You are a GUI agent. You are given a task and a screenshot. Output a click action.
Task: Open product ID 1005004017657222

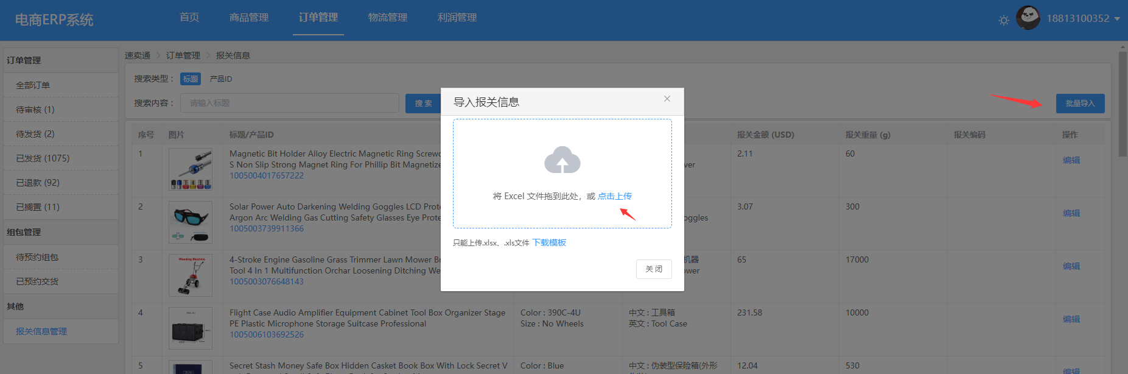[267, 175]
